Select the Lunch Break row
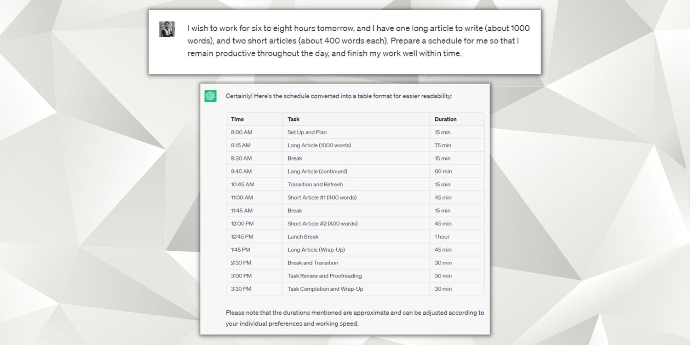 pos(303,236)
